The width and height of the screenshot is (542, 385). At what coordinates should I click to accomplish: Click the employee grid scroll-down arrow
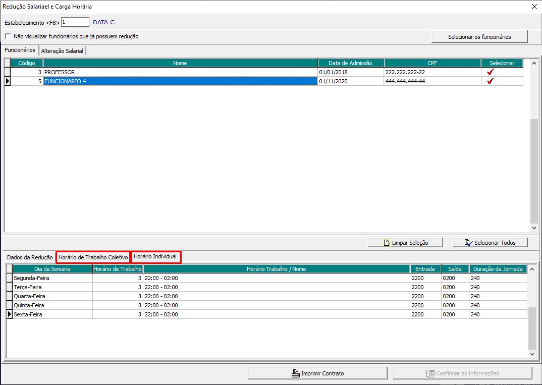[534, 228]
